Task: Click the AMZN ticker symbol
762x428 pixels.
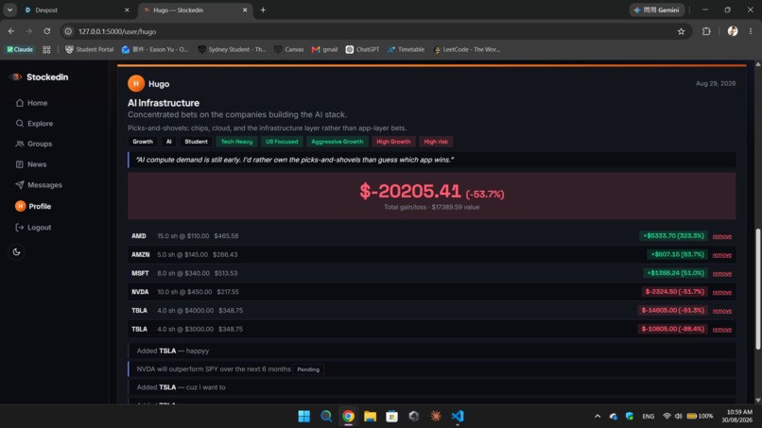Action: click(x=141, y=254)
